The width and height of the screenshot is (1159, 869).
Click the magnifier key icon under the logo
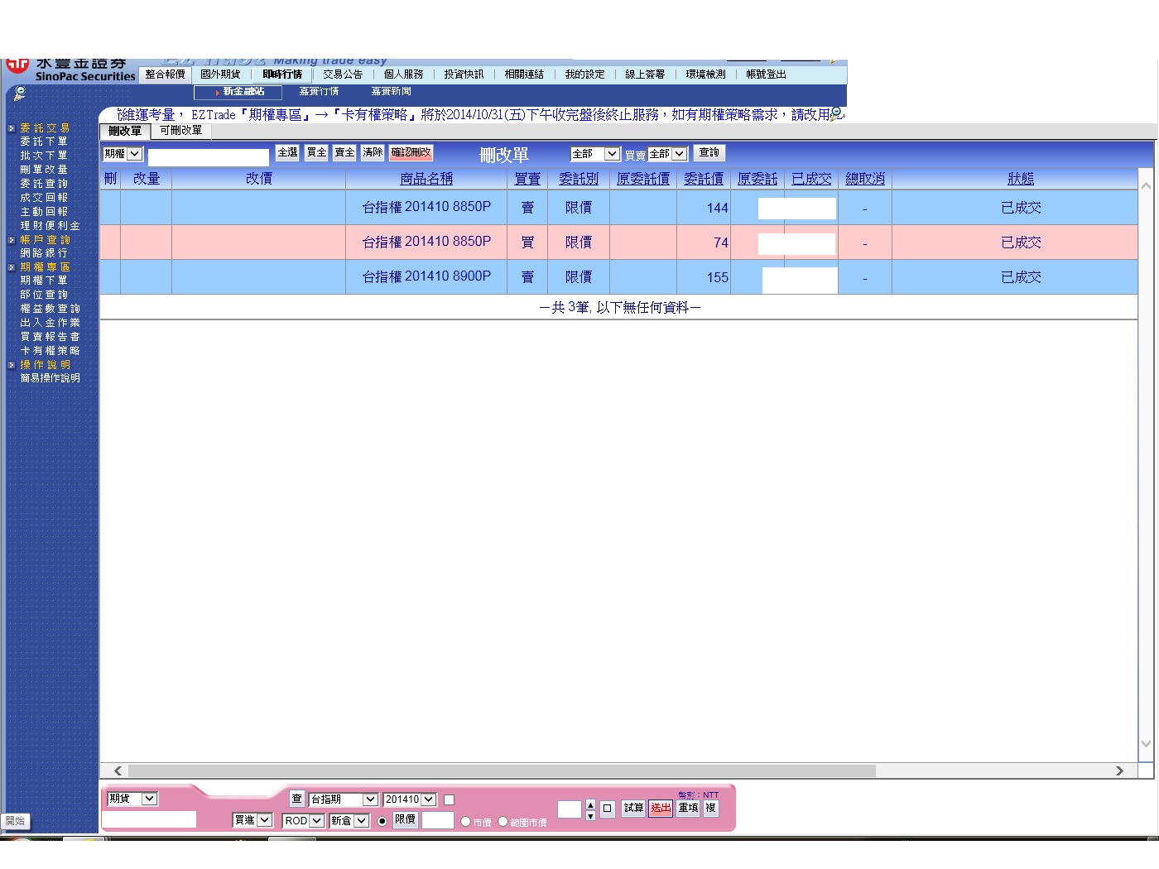tap(19, 93)
